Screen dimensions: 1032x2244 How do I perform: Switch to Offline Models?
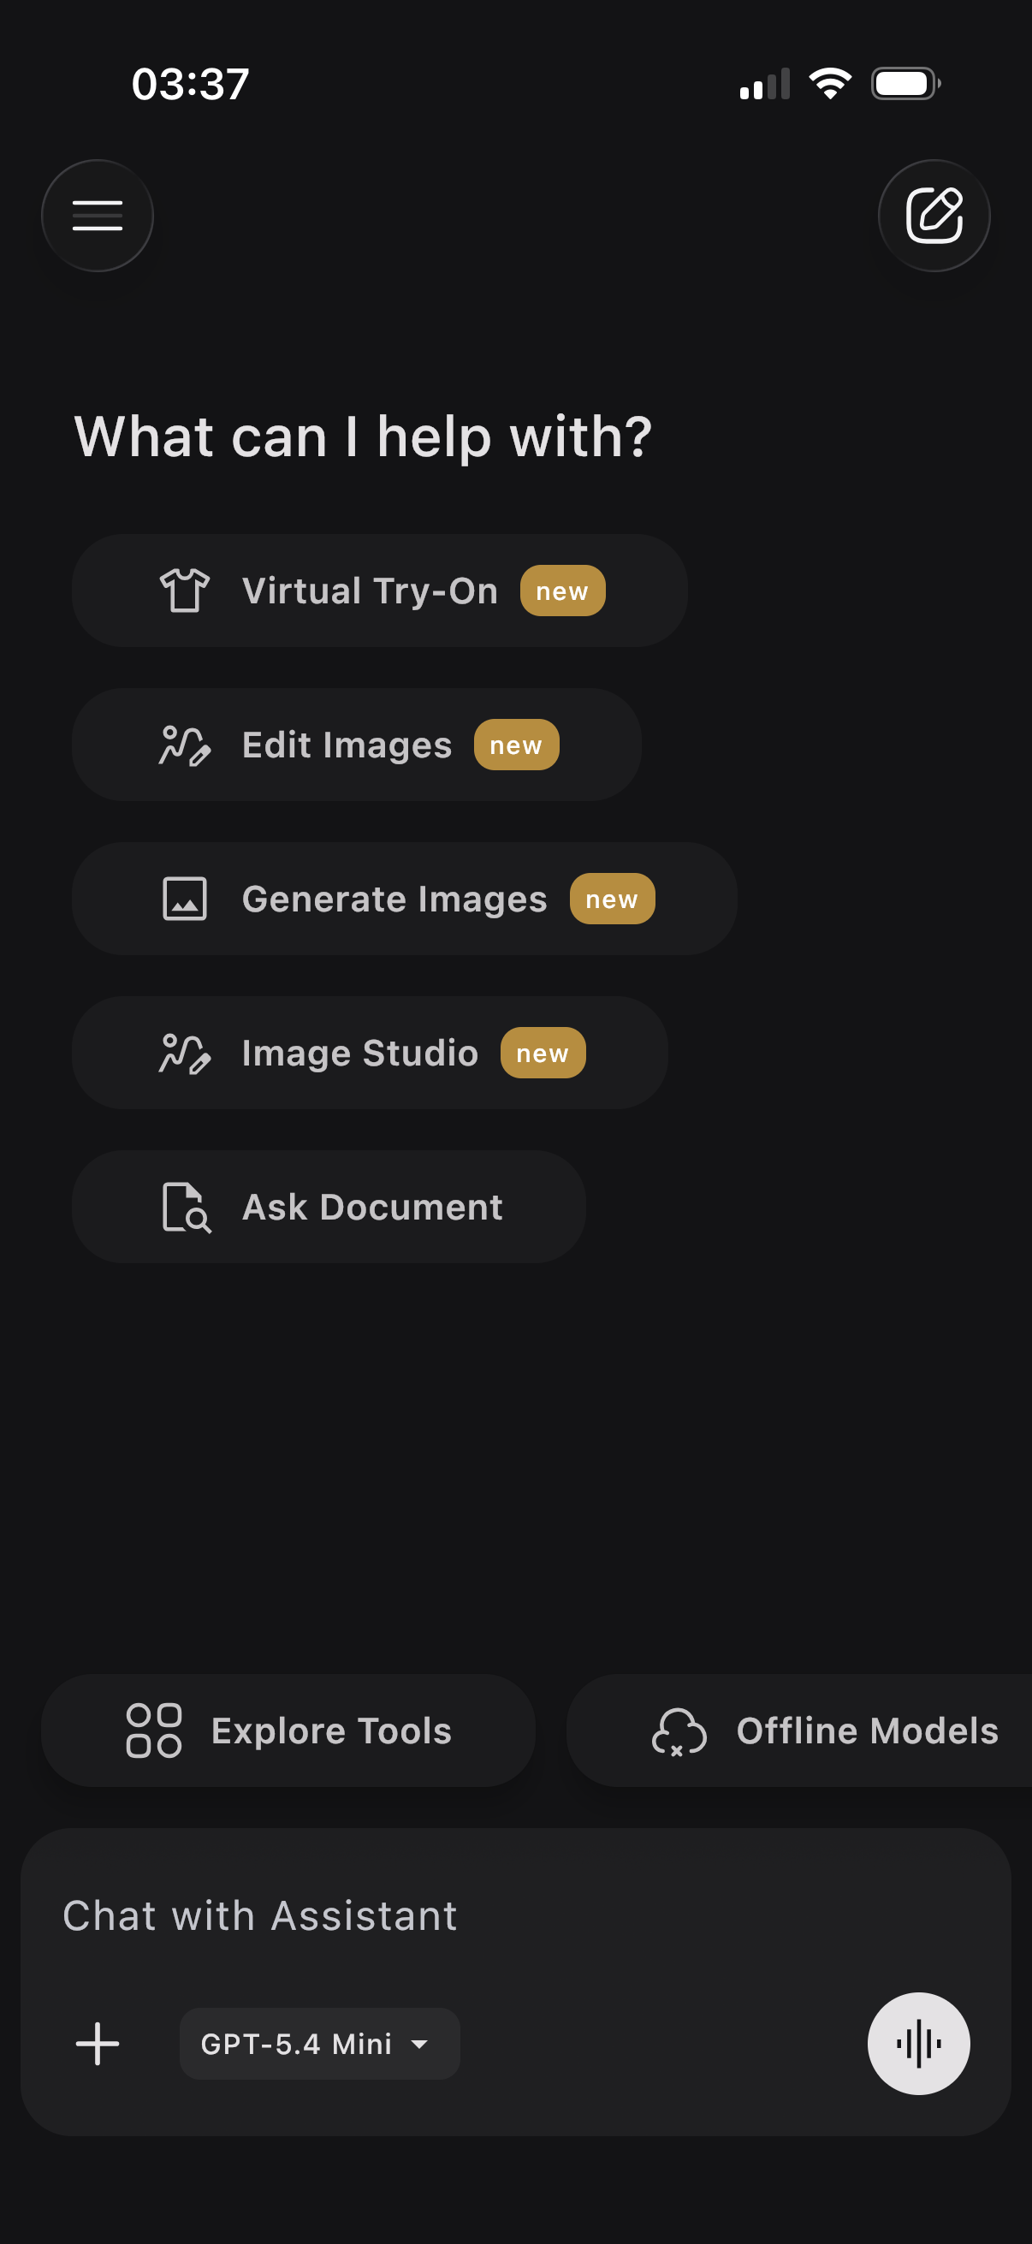799,1730
